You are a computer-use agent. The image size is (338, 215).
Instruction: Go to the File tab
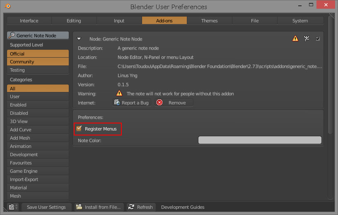pos(255,21)
